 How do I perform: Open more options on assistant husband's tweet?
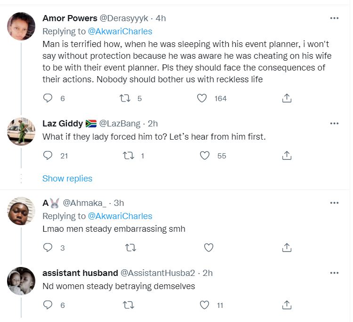tap(334, 273)
